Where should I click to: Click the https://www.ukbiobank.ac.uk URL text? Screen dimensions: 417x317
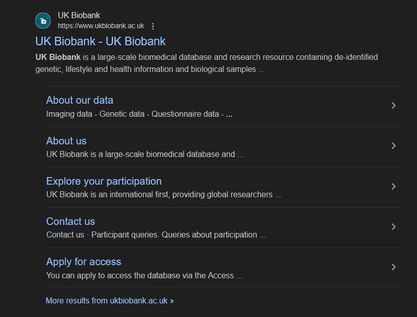click(101, 26)
